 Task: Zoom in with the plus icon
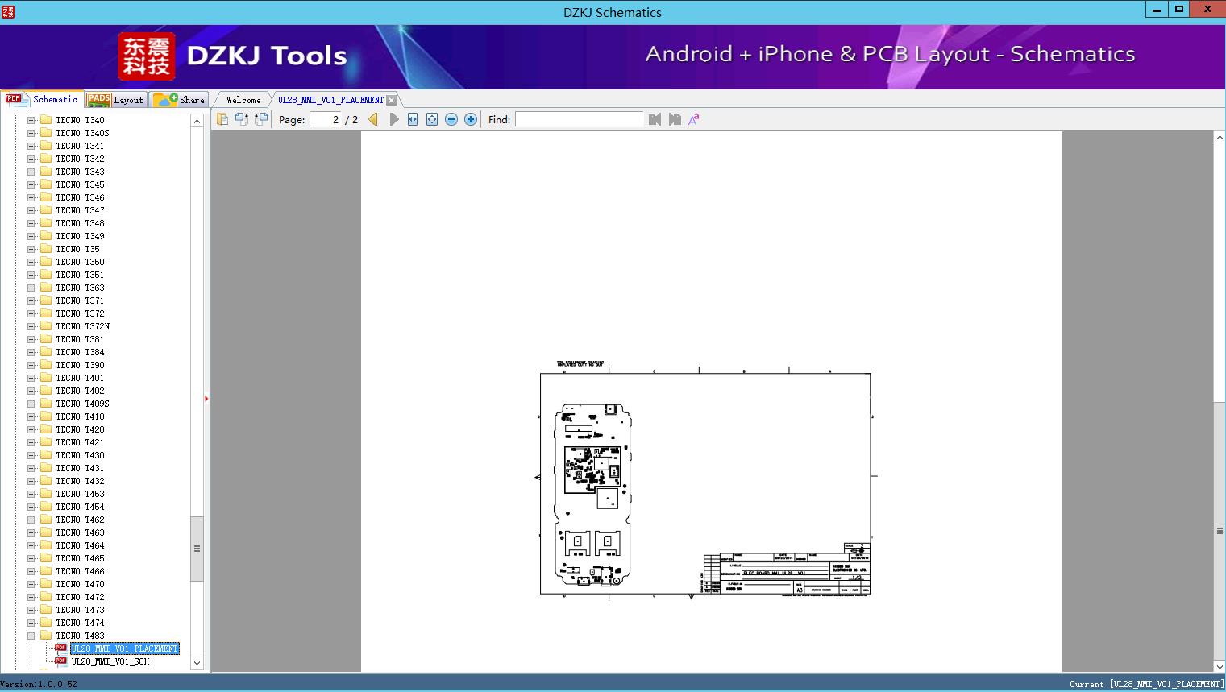pyautogui.click(x=471, y=119)
